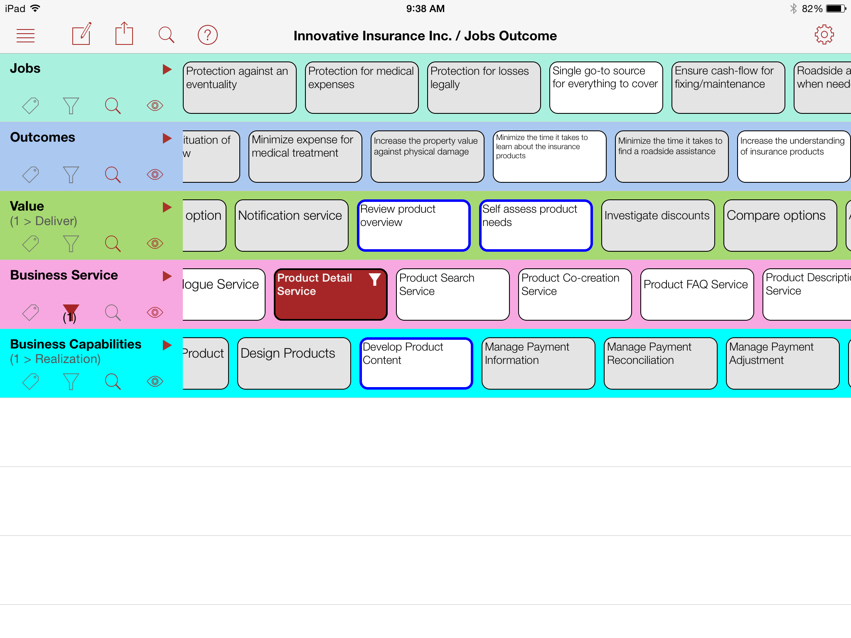
Task: Expand the Business Capabilities row triangle
Action: (x=167, y=345)
